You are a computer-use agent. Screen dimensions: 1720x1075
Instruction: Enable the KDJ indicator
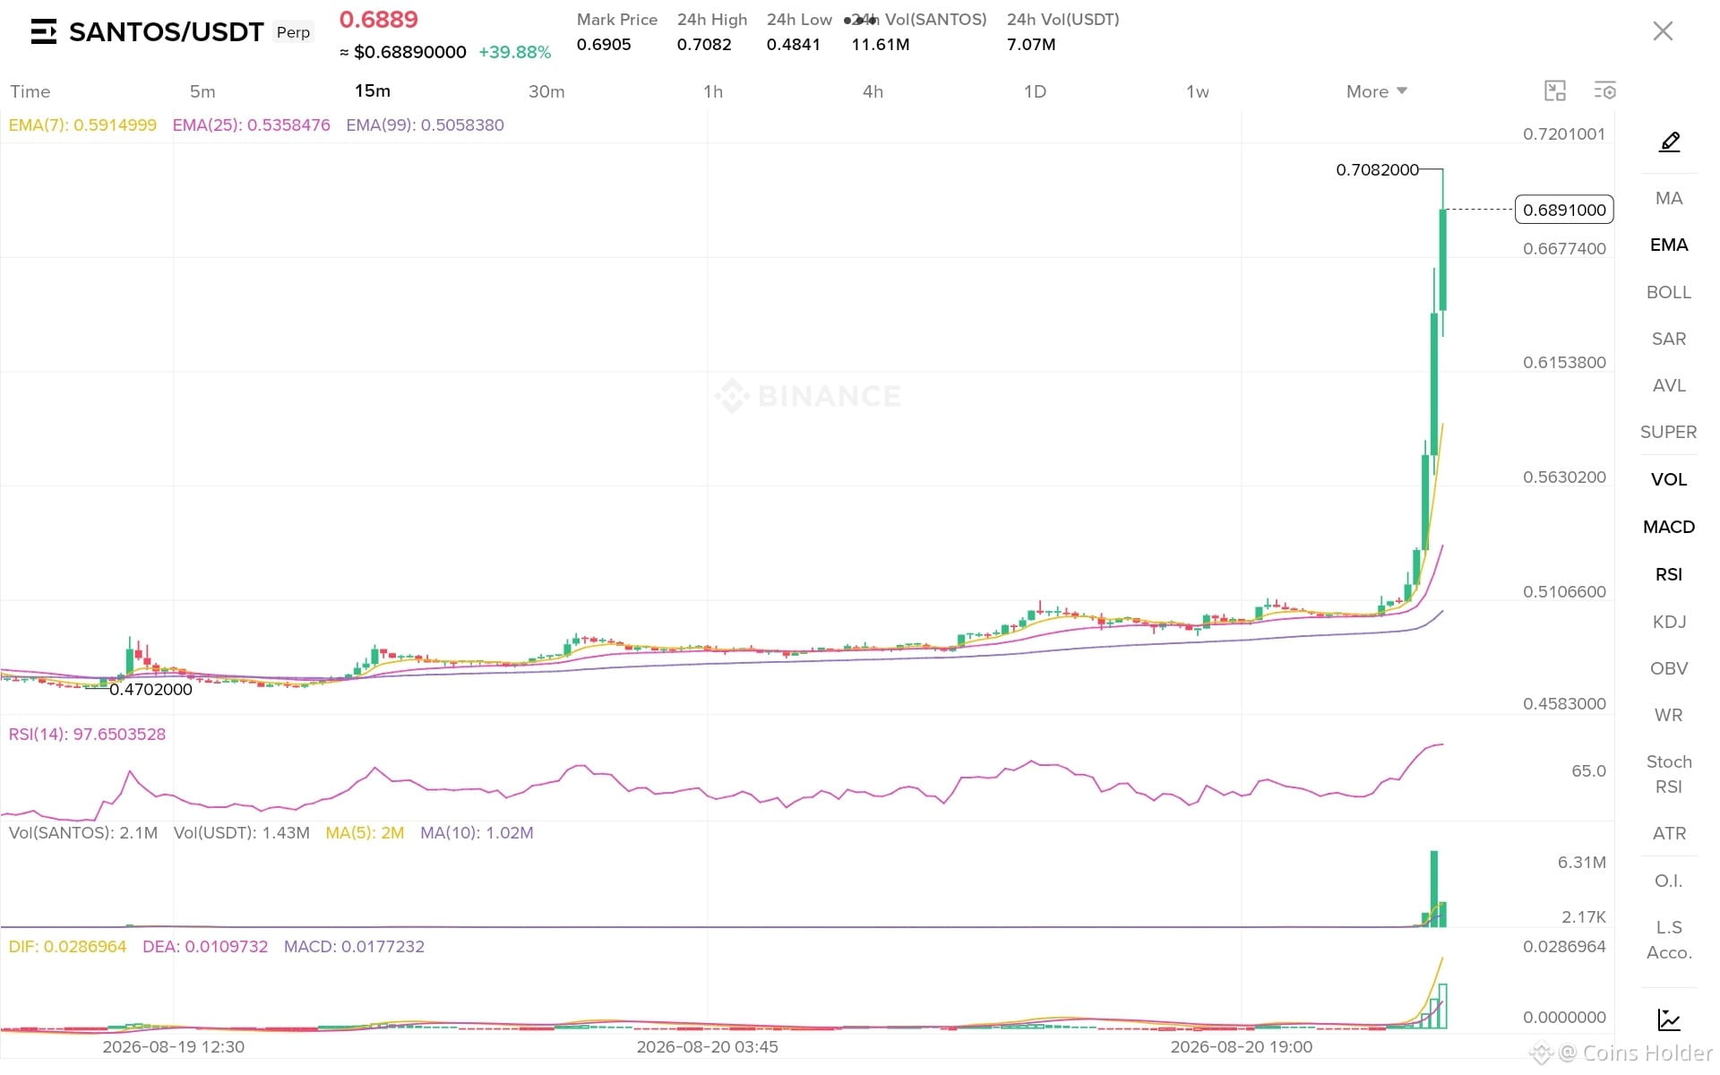[1669, 622]
